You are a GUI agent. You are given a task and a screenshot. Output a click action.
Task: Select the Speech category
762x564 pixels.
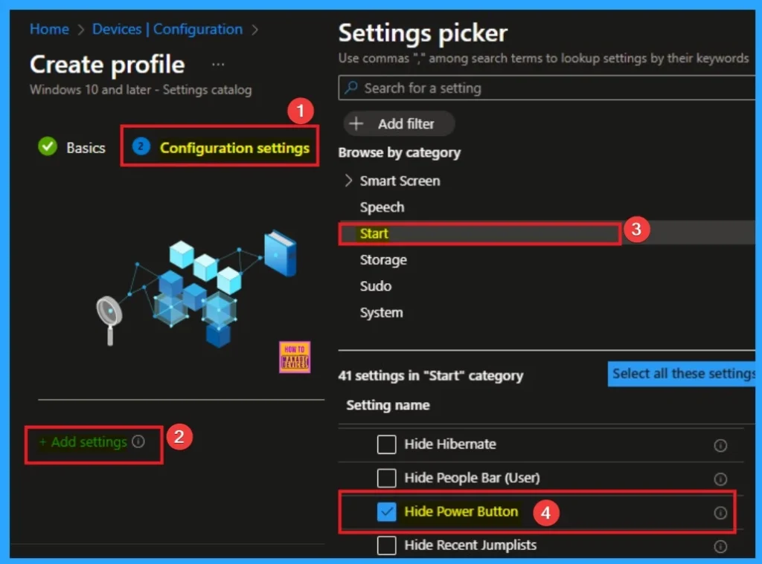click(382, 207)
